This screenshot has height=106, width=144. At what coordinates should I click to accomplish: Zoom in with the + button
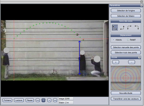point(116,62)
